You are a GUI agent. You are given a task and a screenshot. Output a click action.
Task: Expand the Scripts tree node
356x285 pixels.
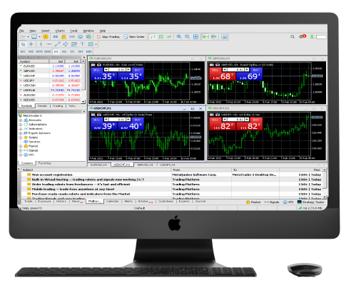[21, 138]
